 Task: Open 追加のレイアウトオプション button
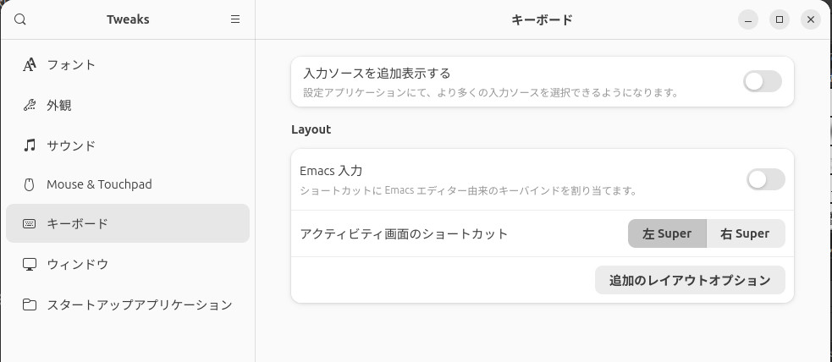pyautogui.click(x=690, y=280)
